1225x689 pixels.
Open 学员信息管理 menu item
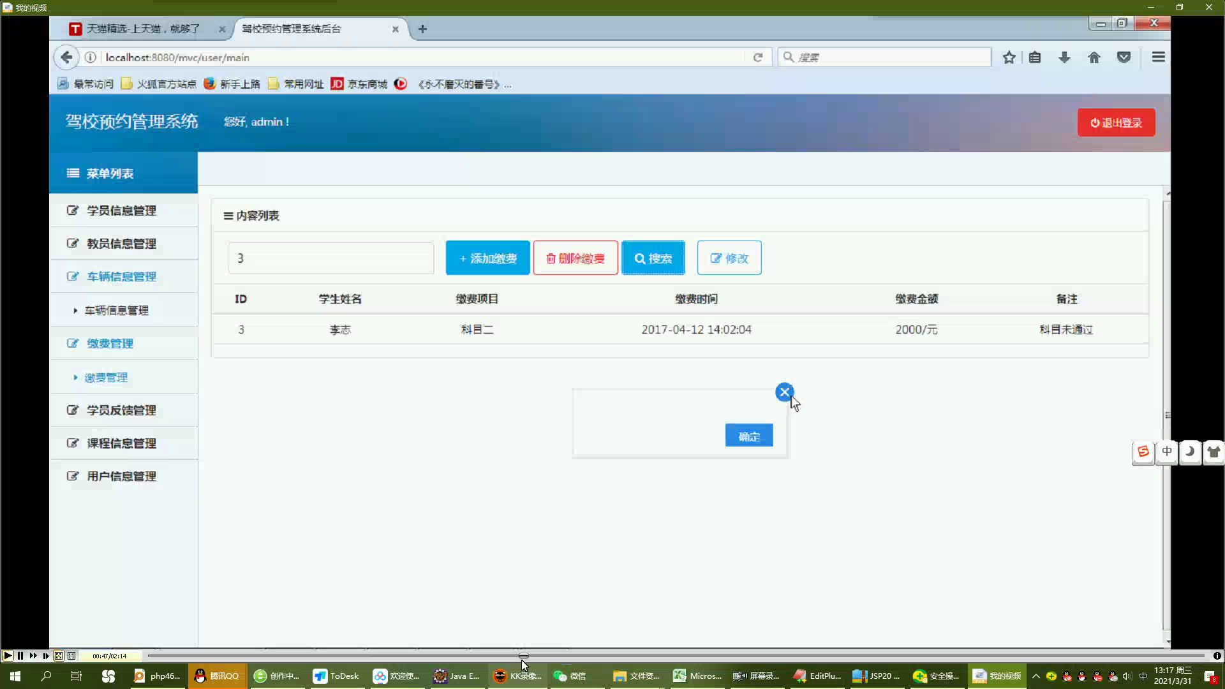(123, 211)
